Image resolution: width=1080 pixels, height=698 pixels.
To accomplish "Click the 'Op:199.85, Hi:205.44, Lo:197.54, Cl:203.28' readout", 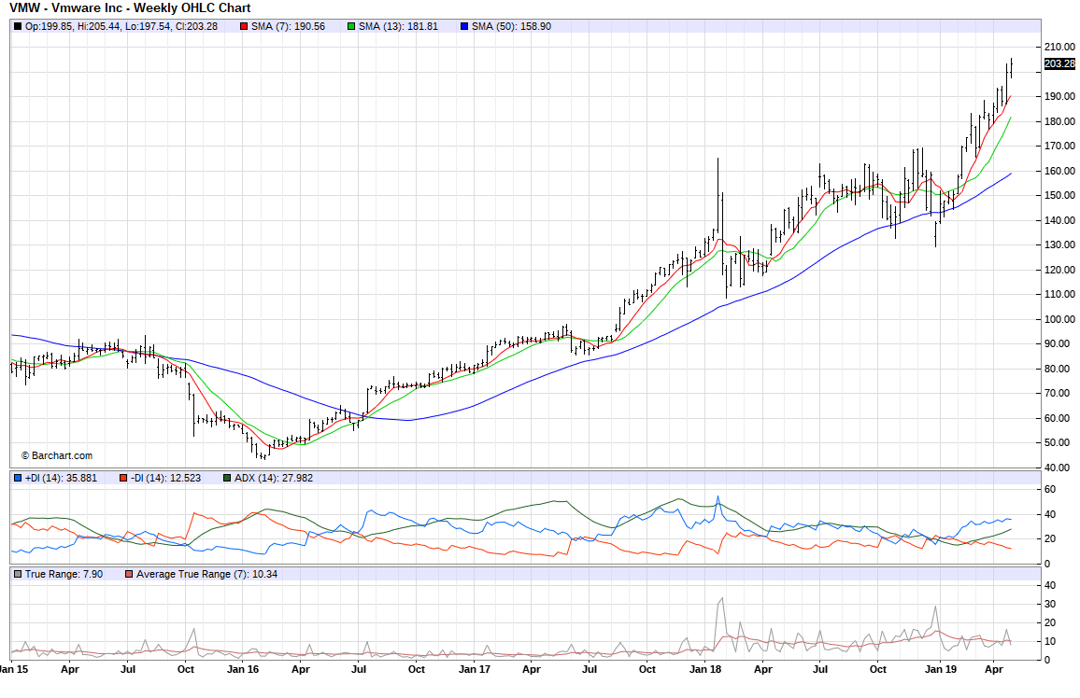I will click(x=121, y=27).
